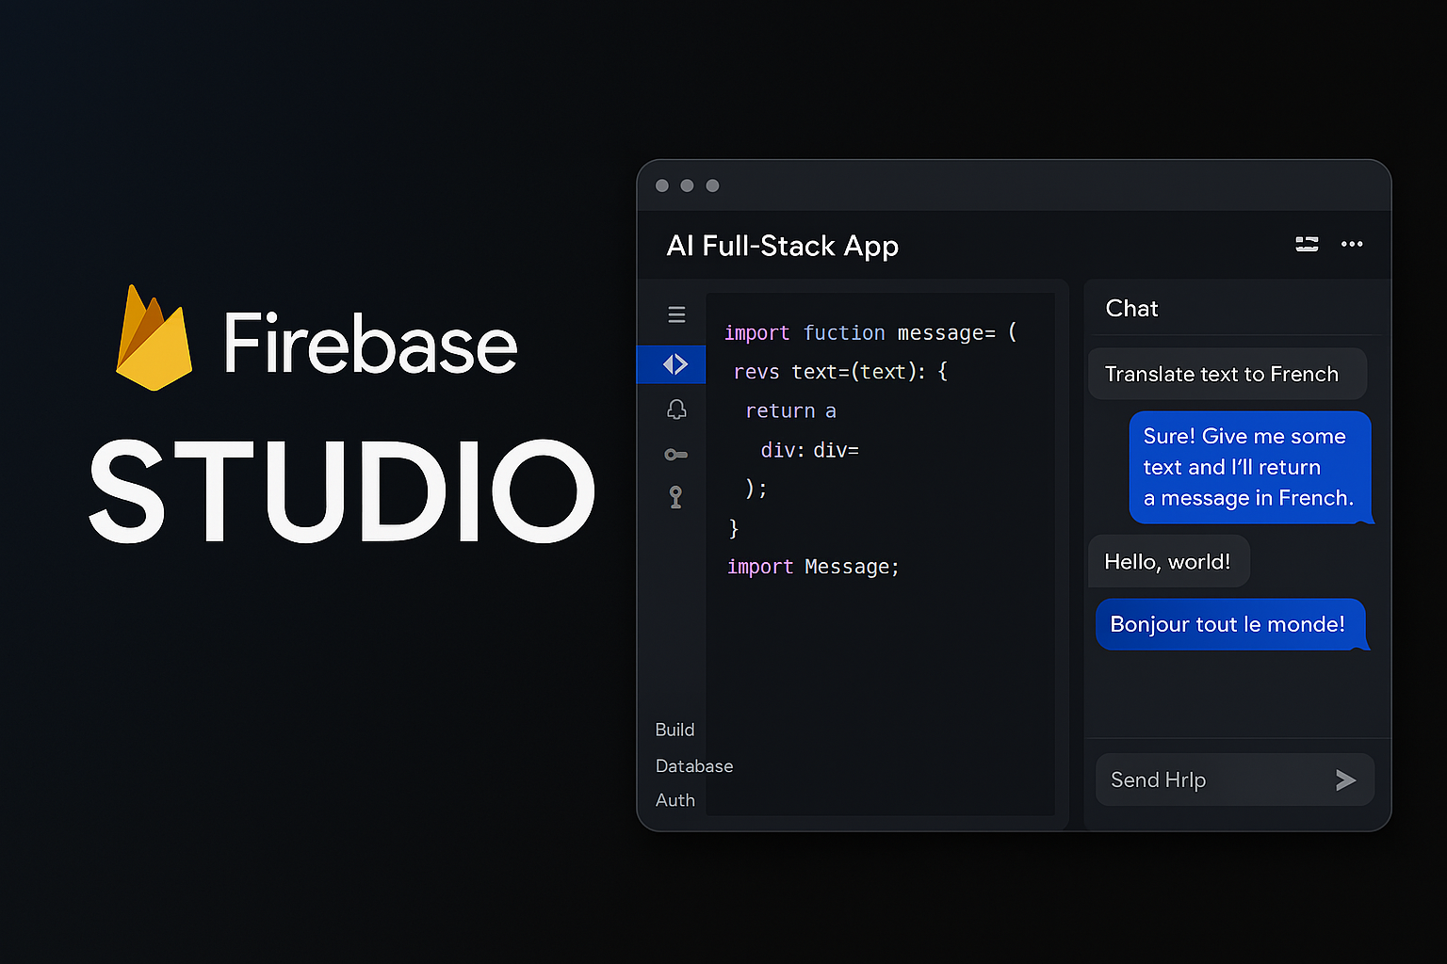Select the "Hello, world!" chat message
This screenshot has width=1447, height=964.
point(1169,562)
